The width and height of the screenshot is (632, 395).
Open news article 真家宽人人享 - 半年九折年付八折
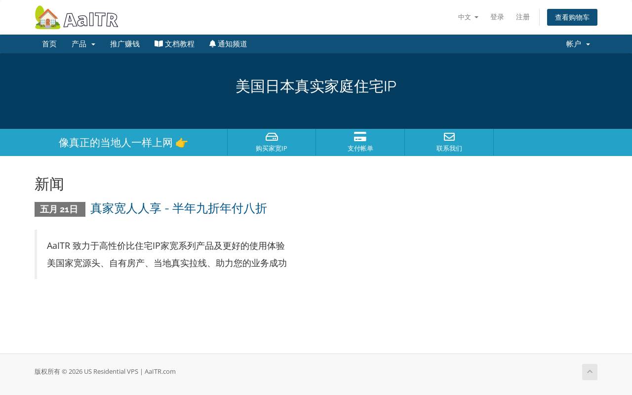(x=179, y=209)
